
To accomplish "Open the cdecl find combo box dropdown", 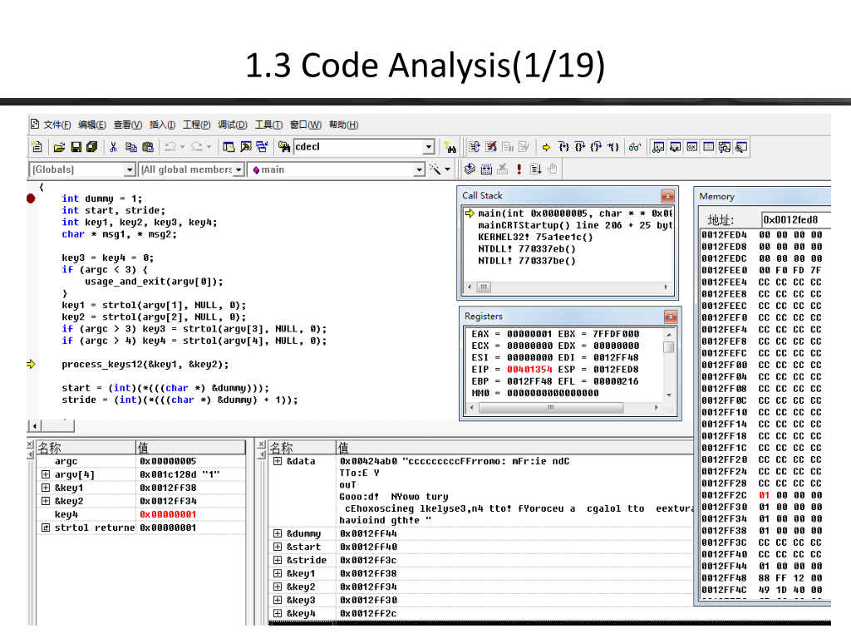I will (x=429, y=146).
